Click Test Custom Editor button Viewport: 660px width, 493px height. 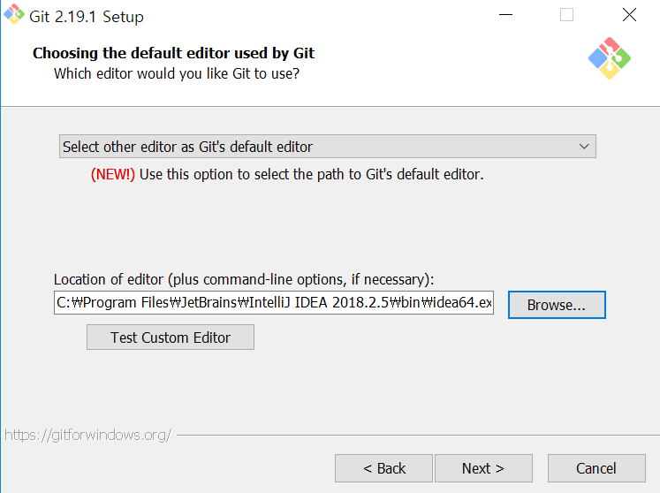tap(171, 338)
